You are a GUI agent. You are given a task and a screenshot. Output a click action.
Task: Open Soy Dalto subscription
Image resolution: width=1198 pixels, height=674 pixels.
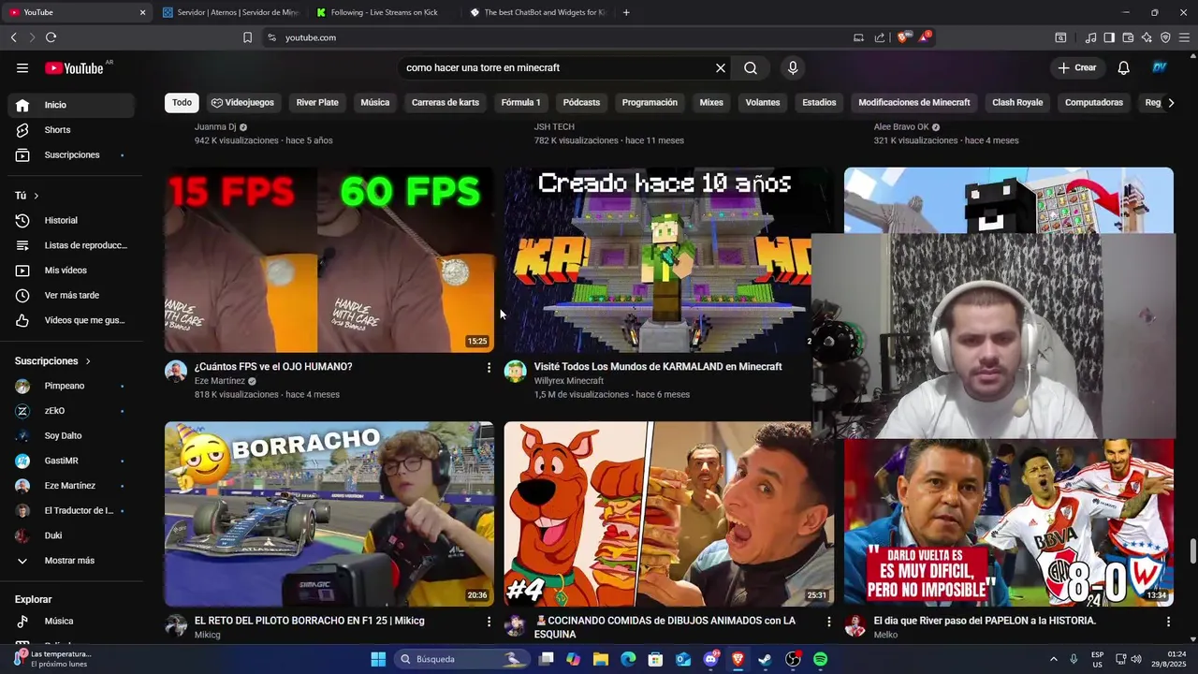[71, 435]
